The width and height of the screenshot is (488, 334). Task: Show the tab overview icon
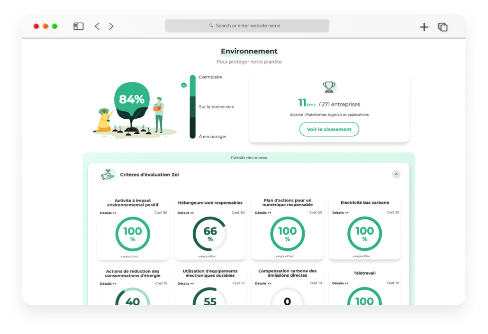(443, 27)
